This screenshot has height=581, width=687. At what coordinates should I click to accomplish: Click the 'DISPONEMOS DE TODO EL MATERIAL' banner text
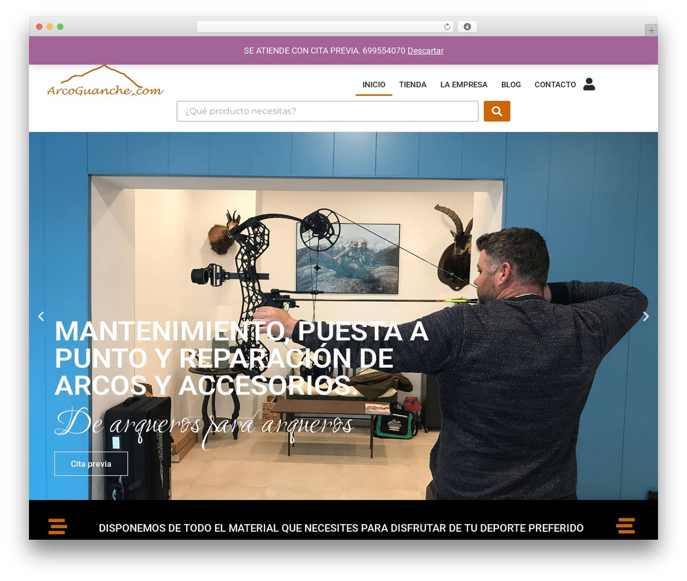coord(341,528)
